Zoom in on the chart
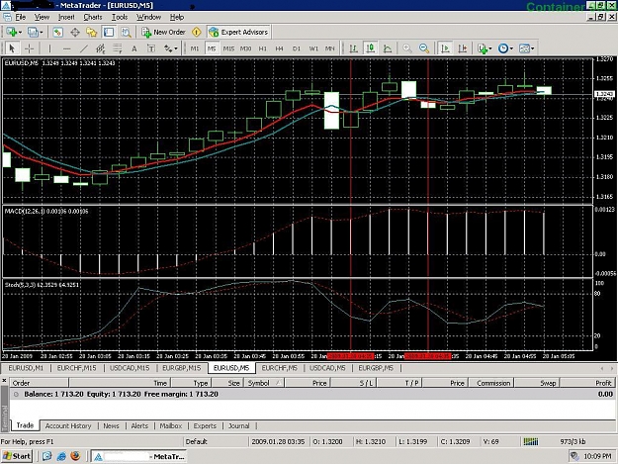This screenshot has width=618, height=464. point(407,48)
